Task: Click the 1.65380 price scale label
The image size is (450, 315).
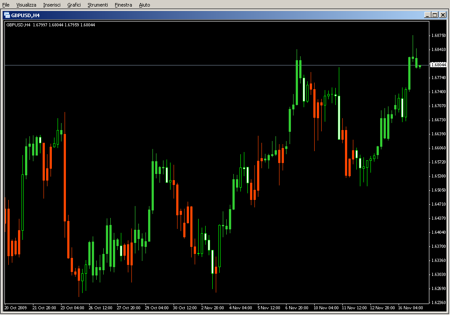Action: point(439,176)
